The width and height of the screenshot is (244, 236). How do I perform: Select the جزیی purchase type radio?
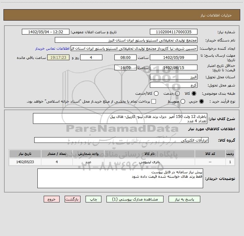201,101
